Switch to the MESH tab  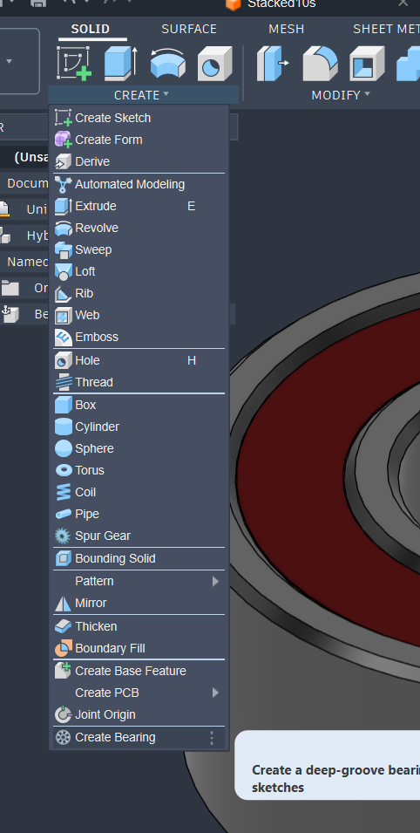[x=286, y=29]
